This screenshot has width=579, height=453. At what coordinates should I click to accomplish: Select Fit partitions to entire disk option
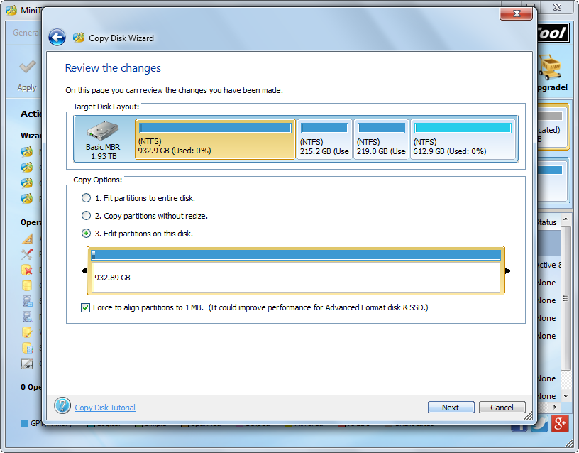click(138, 198)
